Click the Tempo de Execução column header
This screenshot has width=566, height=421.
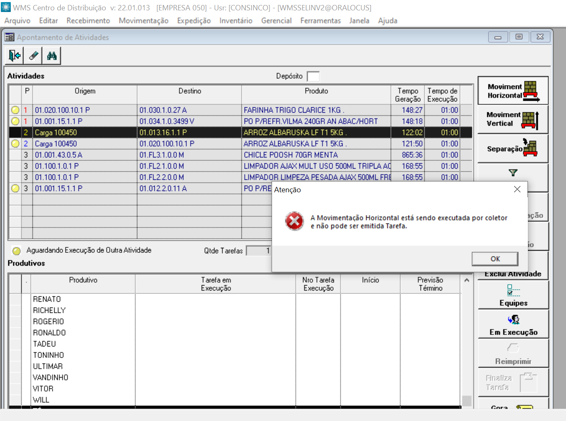point(442,95)
